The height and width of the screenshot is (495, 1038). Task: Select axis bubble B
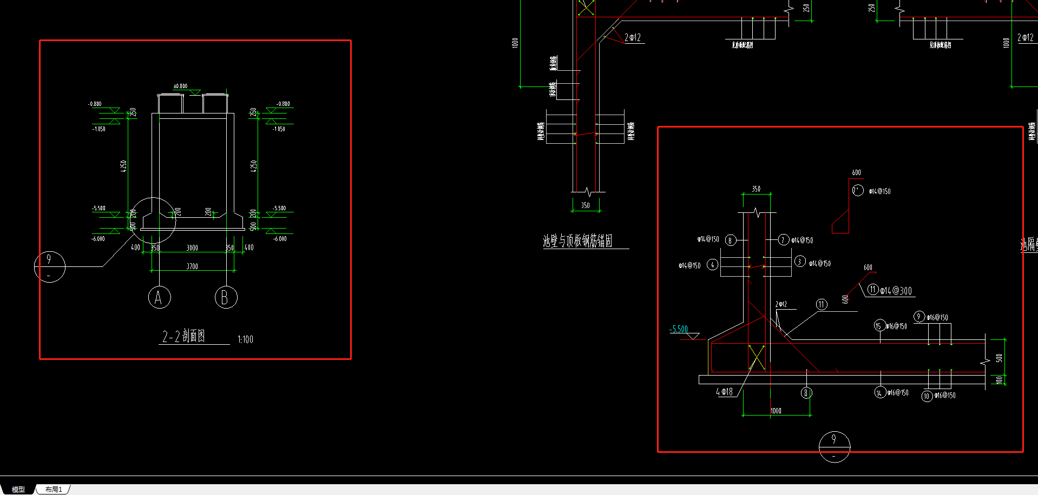click(226, 297)
